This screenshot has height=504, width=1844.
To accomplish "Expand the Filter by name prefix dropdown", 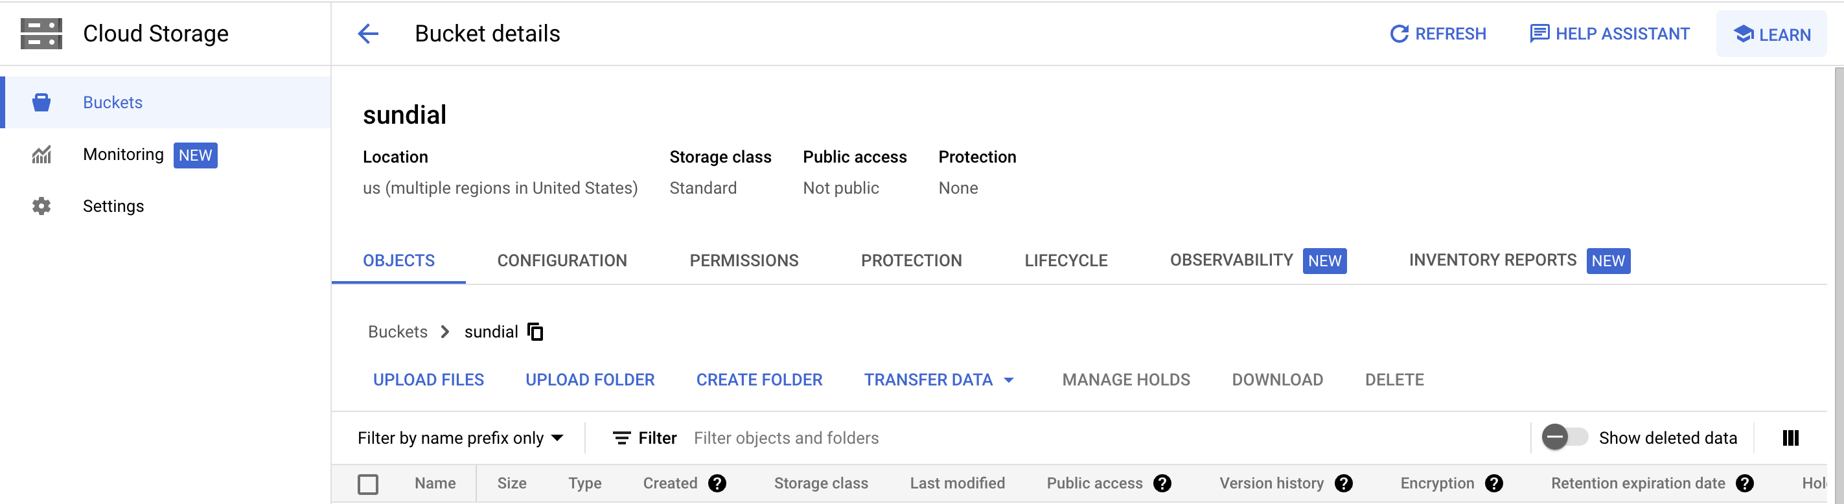I will pyautogui.click(x=460, y=437).
